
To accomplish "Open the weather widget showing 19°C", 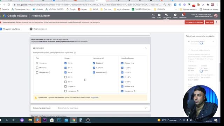I will 167,120.
